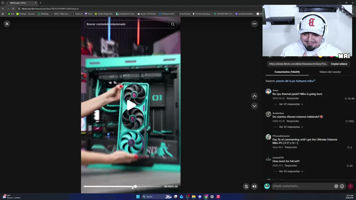Open search link precio de la pc hatsune miku
This screenshot has width=356, height=200.
point(296,81)
